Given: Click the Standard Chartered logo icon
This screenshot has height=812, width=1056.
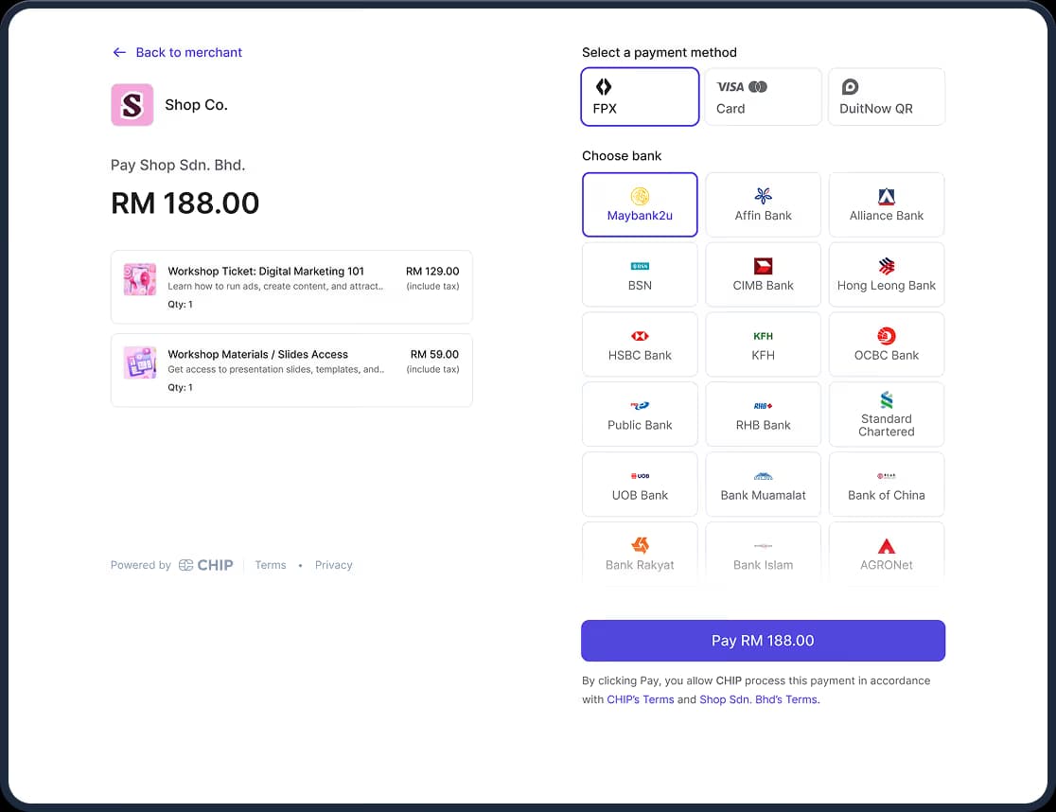Looking at the screenshot, I should tap(887, 400).
